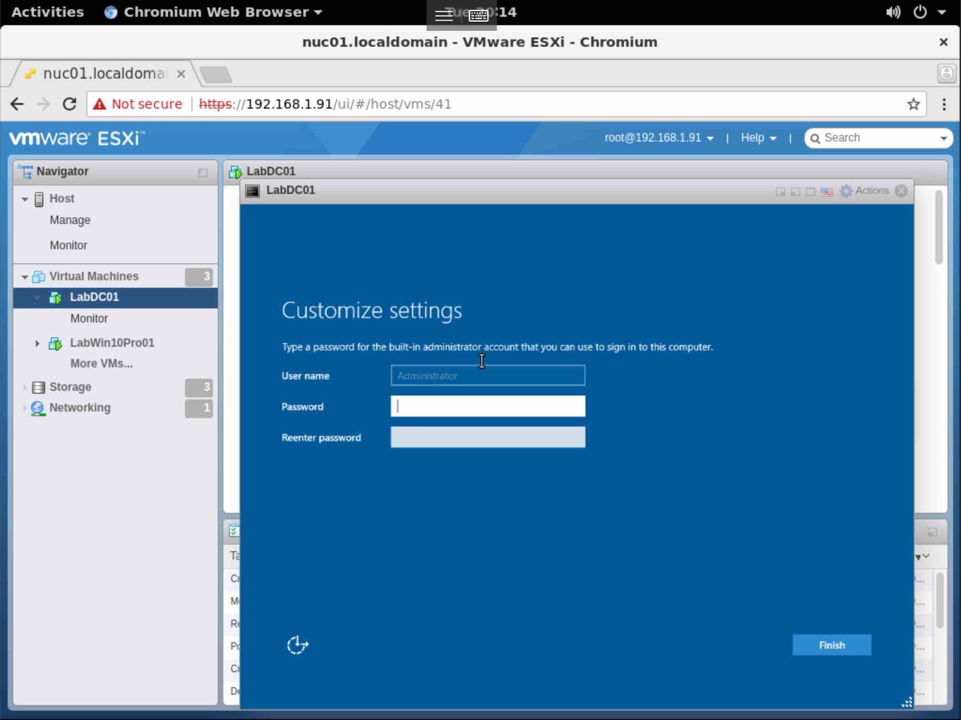Go back in browser history
The height and width of the screenshot is (720, 961).
coord(17,104)
